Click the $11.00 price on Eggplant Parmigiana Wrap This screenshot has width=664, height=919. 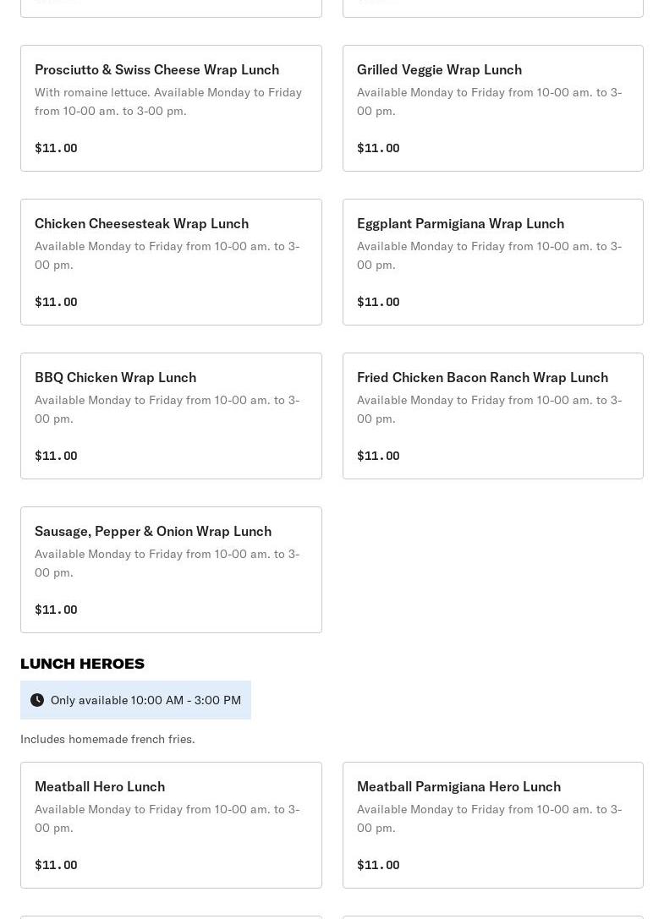378,302
